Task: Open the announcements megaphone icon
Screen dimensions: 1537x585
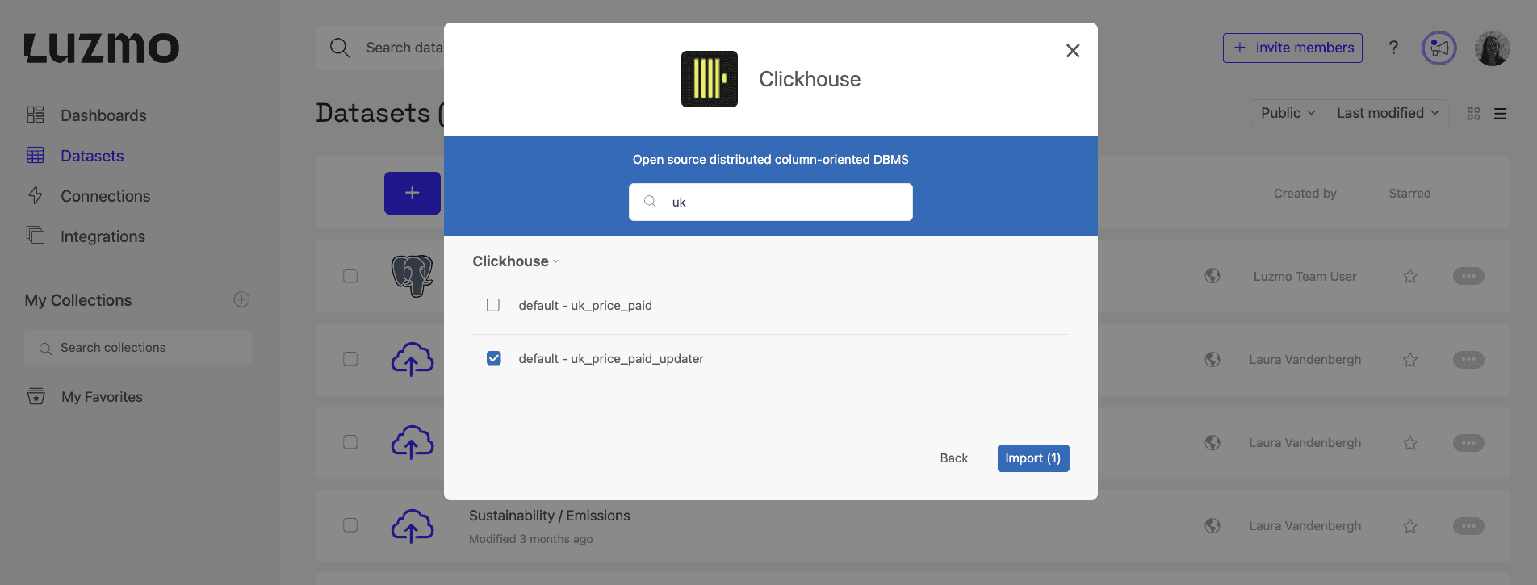Action: click(x=1439, y=48)
